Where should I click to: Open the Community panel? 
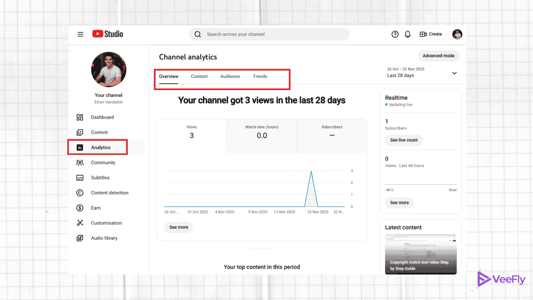coord(103,162)
